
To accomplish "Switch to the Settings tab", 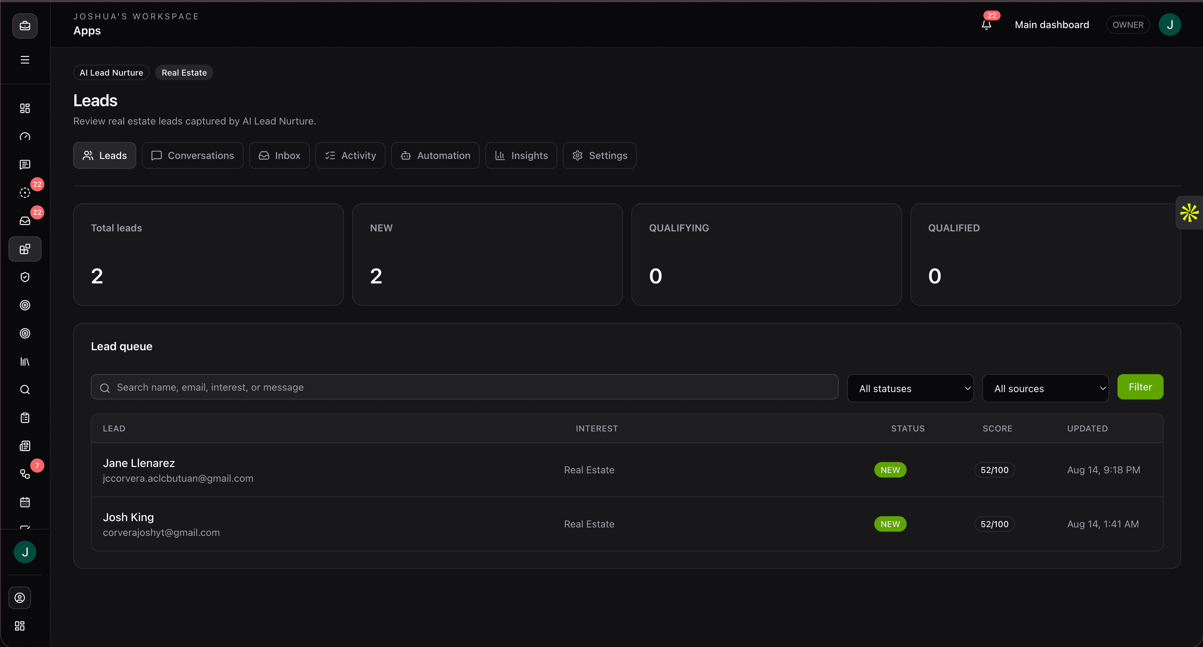I will click(600, 155).
